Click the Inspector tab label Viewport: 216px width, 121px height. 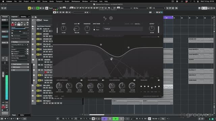pyautogui.click(x=15, y=17)
